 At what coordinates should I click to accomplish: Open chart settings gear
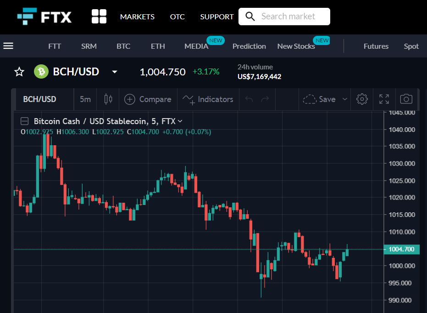pos(362,99)
